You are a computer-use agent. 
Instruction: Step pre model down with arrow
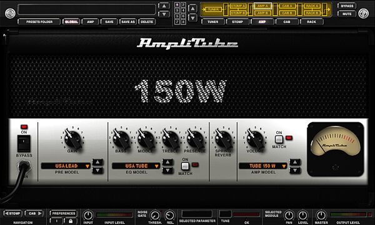97,170
